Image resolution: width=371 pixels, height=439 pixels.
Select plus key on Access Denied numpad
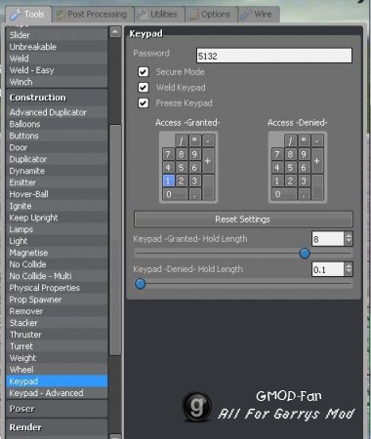coord(317,161)
